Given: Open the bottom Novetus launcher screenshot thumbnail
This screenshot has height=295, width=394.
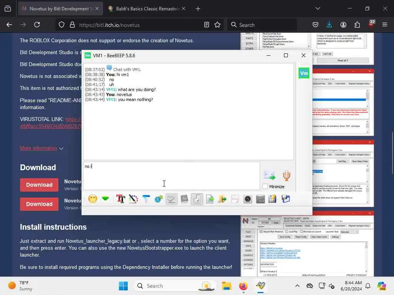Looking at the screenshot, I should point(307,244).
